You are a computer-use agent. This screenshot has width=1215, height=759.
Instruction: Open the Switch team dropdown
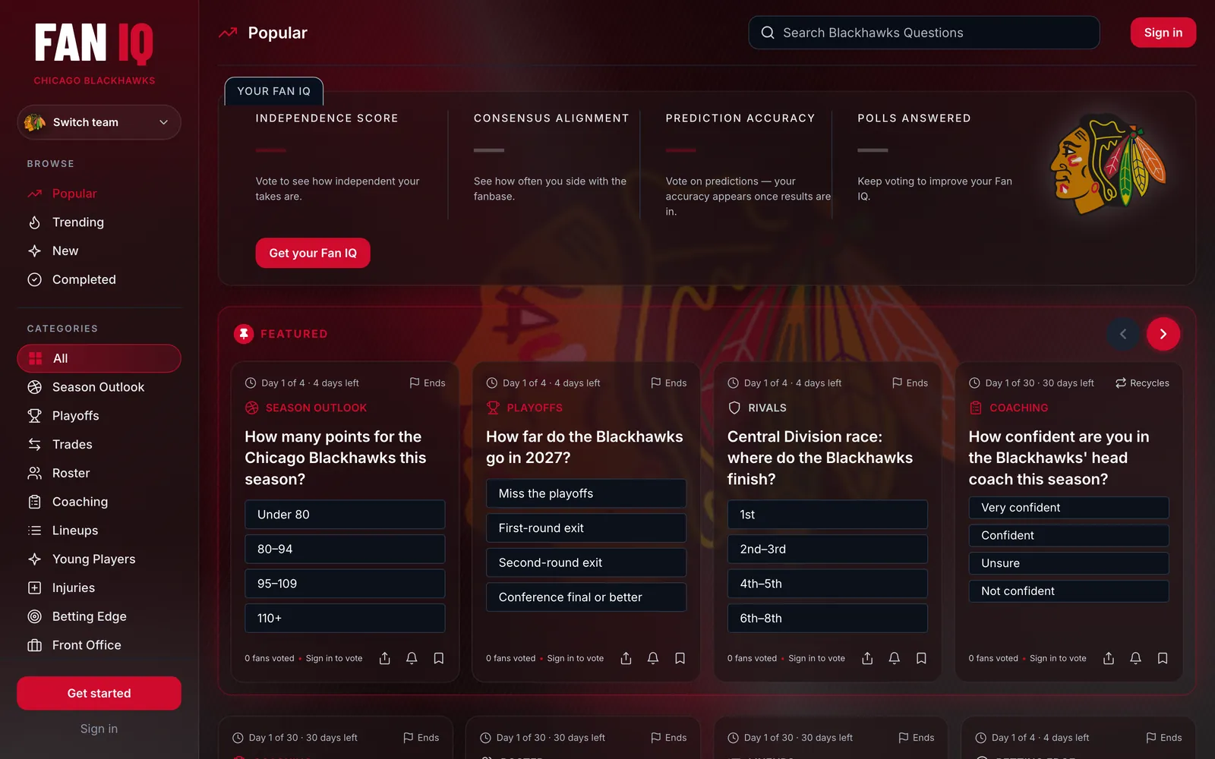tap(99, 122)
